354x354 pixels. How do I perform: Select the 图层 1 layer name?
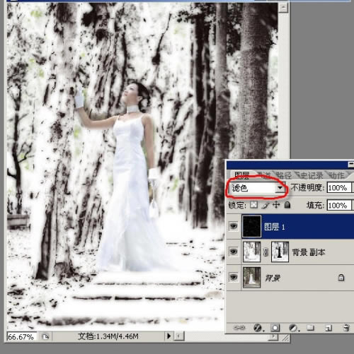274,227
